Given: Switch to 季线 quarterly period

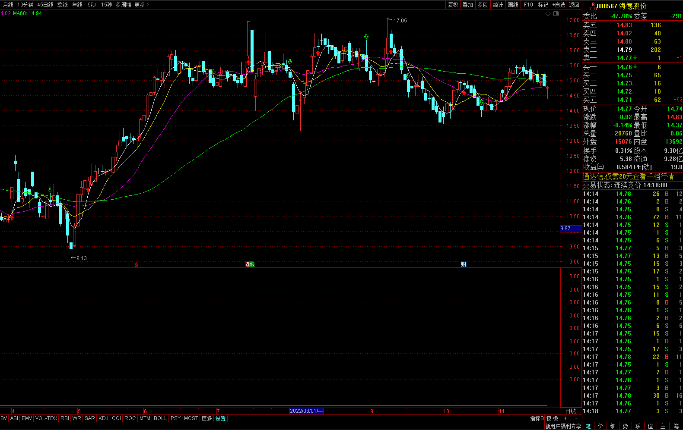Looking at the screenshot, I should (x=62, y=5).
